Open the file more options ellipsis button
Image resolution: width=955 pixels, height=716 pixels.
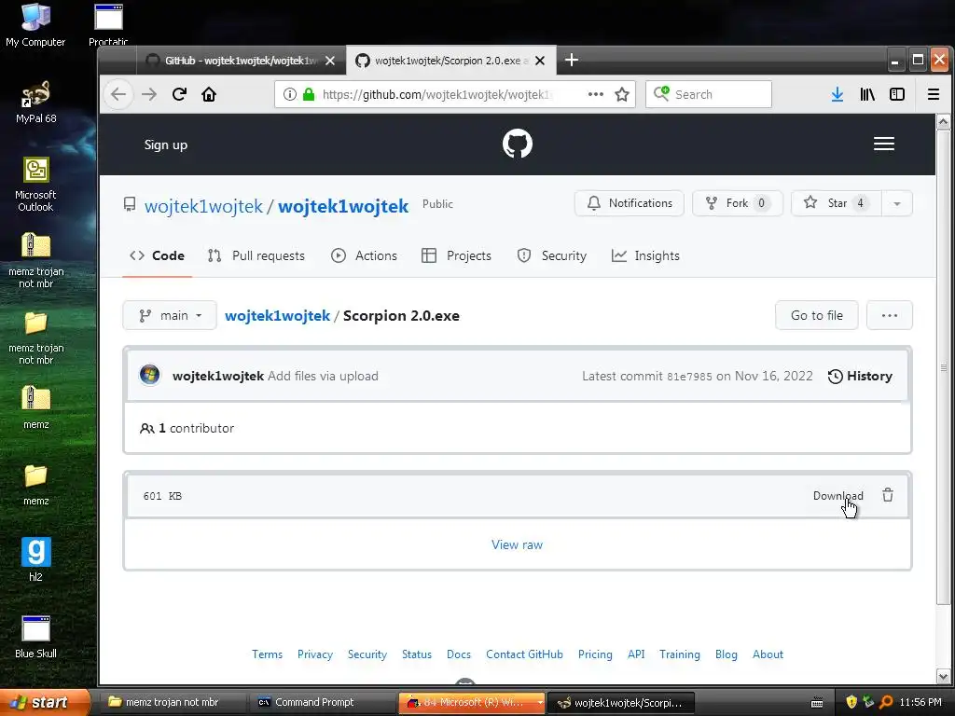click(889, 315)
